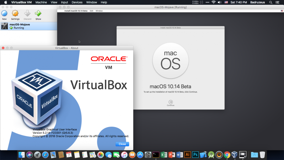Launch Siri from the Dock
The width and height of the screenshot is (284, 160).
30,155
